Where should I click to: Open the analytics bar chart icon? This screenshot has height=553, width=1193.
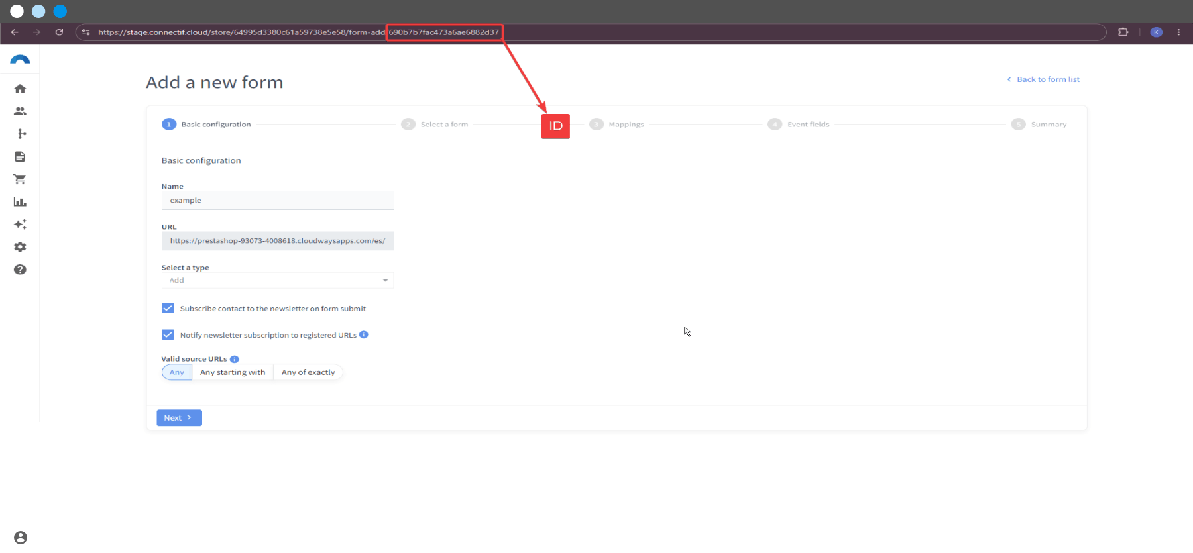click(x=20, y=202)
